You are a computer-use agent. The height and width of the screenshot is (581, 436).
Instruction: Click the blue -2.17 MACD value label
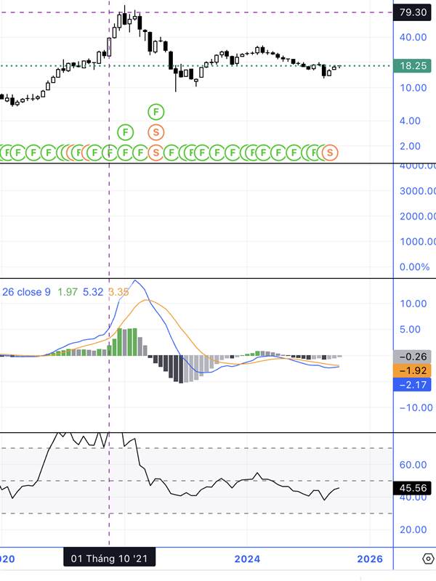tap(412, 385)
